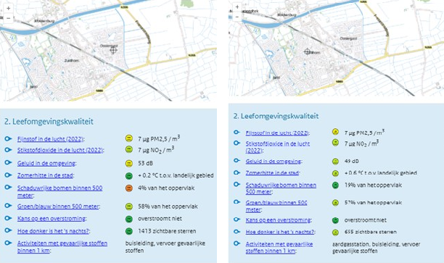444x263 pixels.
Task: Open right panel 'Kans op een overstroming' link
Action: coord(279,220)
